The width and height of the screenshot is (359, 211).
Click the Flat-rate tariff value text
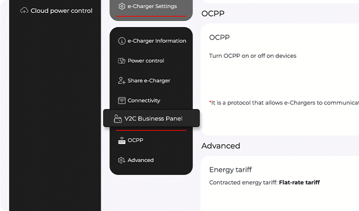(299, 183)
